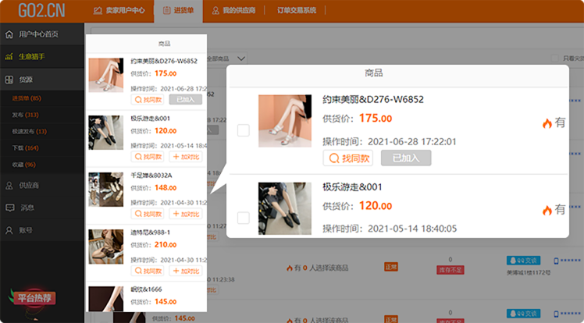This screenshot has width=584, height=323.
Task: Click the 账号 account icon
Action: (9, 231)
